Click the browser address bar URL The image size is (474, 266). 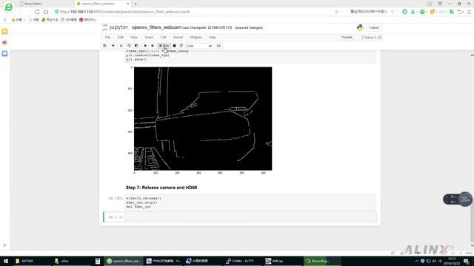[125, 12]
